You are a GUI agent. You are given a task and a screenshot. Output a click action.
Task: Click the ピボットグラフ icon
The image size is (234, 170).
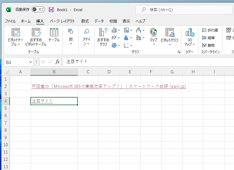170,32
